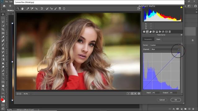Switch to the Point tab
Image resolution: width=198 pixels, height=111 pixels.
158,39
